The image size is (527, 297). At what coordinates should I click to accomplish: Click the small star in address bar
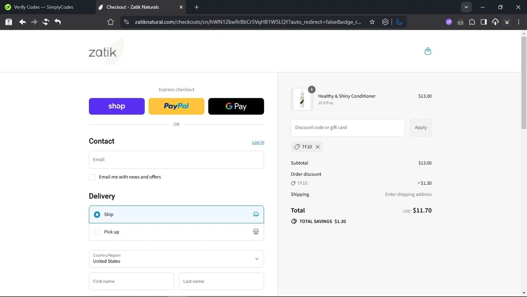pos(372,22)
